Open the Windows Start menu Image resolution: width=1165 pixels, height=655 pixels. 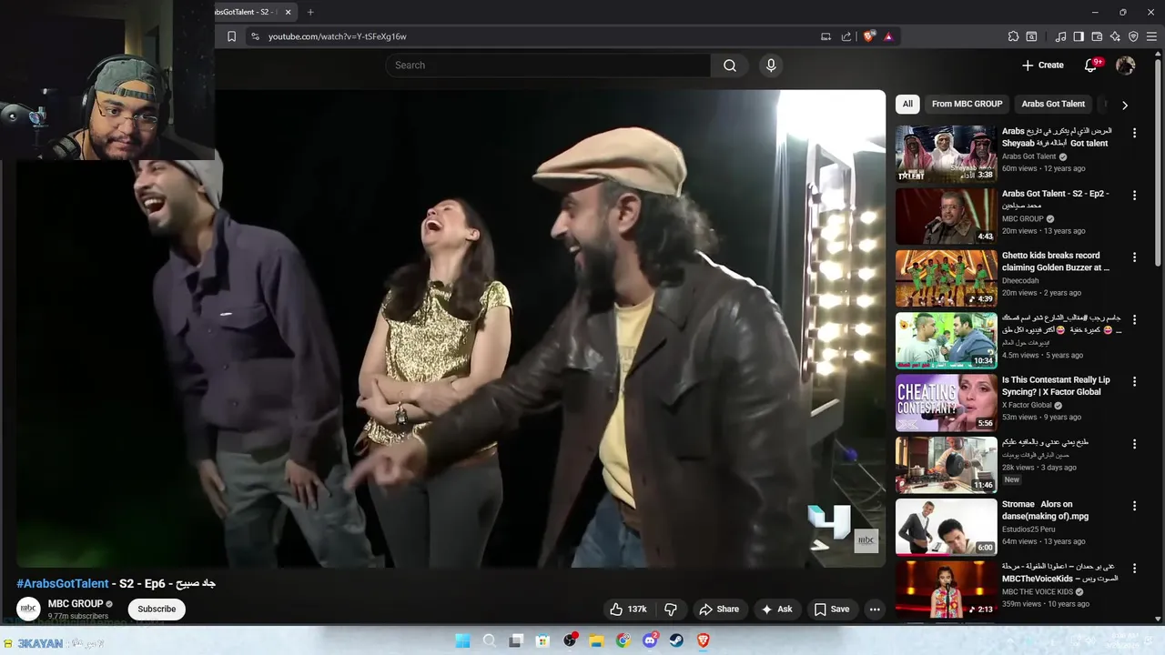point(462,640)
